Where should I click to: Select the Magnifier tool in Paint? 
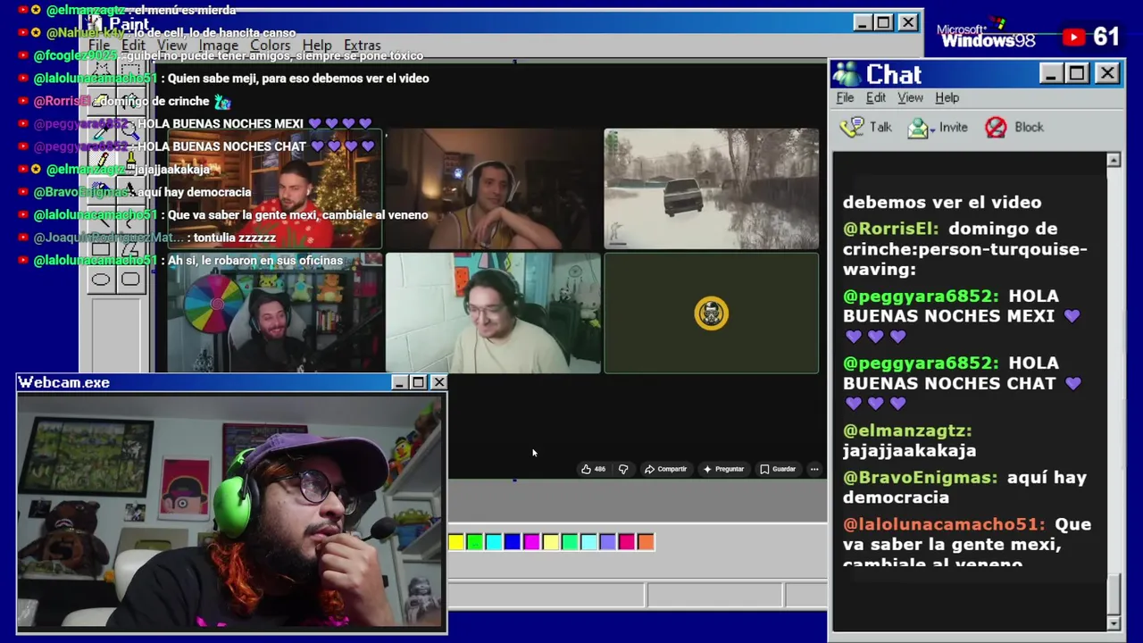130,132
